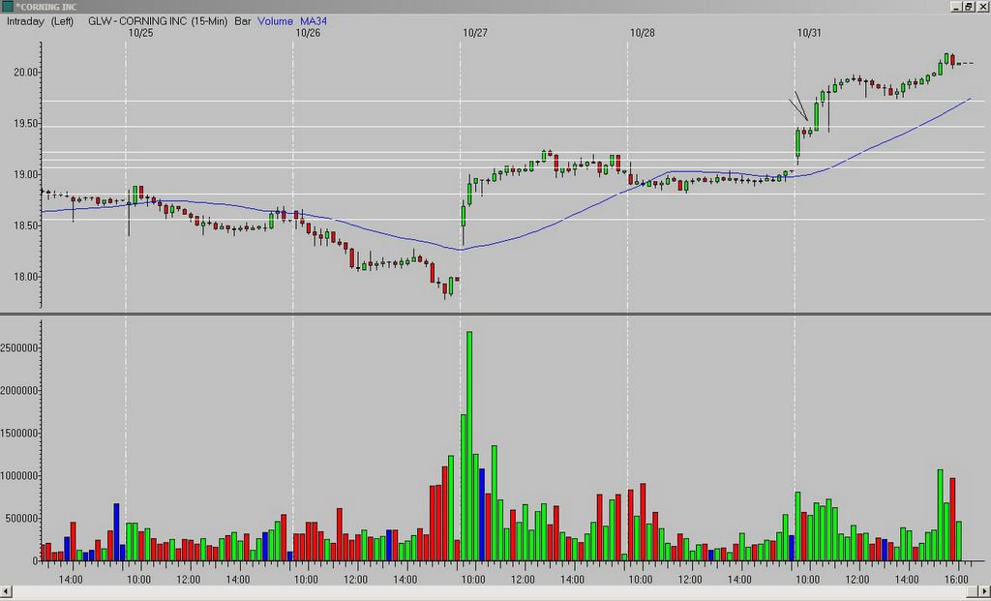Click the "Bar" chart style label

tap(243, 21)
